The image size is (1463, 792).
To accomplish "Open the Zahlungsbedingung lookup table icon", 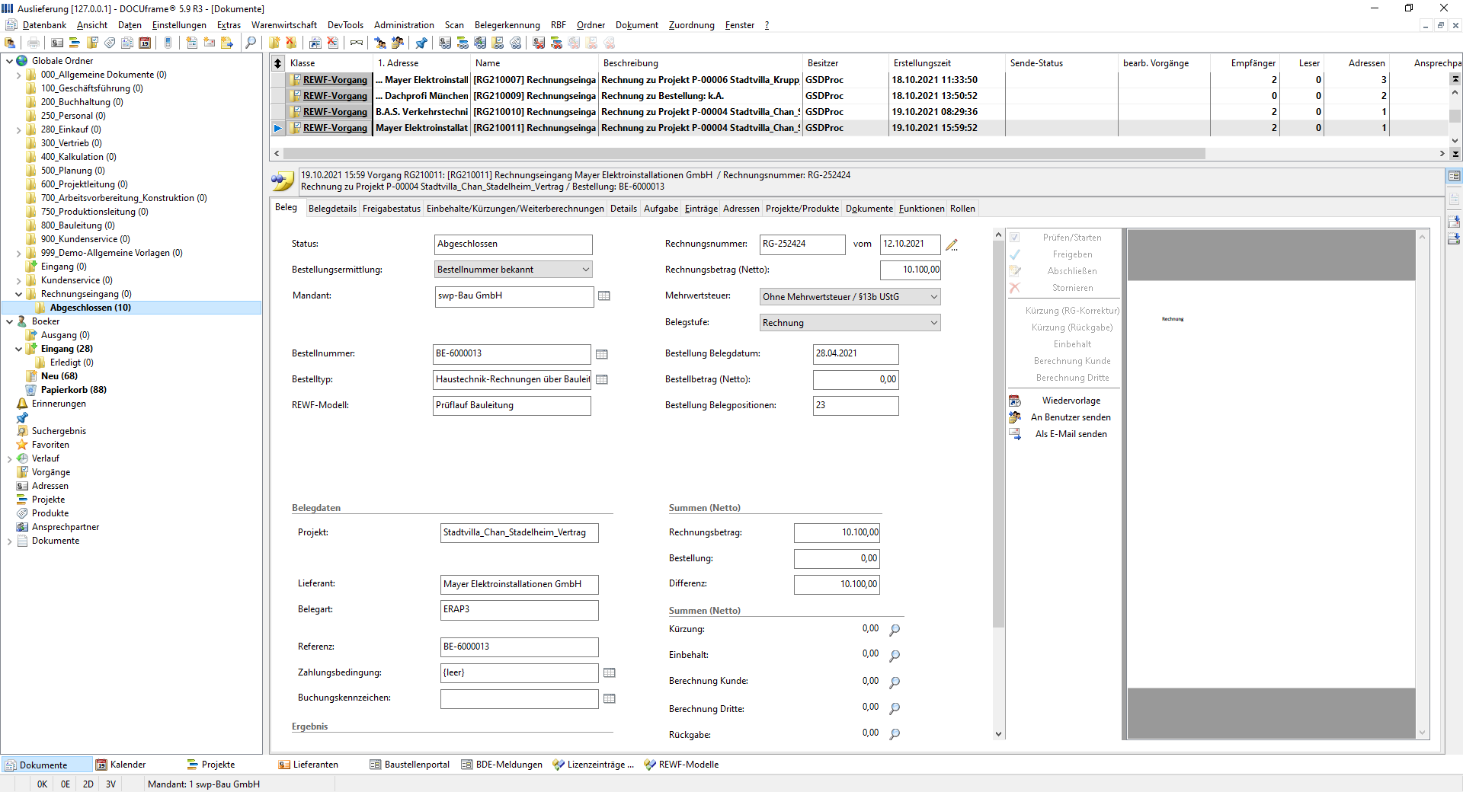I will click(610, 673).
